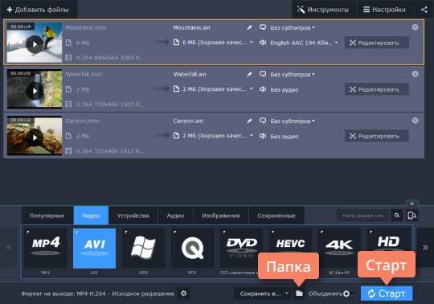Click the share icon at top right
Screen dimensions: 434x304
[424, 10]
